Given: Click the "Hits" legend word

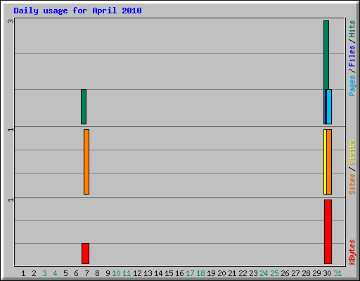Looking at the screenshot, I should tap(352, 29).
